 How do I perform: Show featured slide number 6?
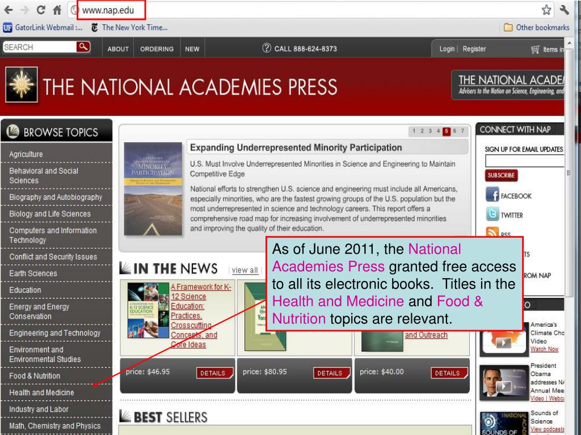pos(454,131)
